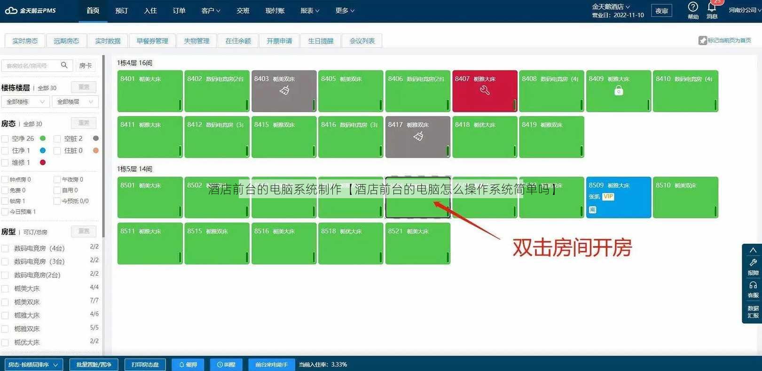
Task: Select room card 8521
Action: (417, 243)
